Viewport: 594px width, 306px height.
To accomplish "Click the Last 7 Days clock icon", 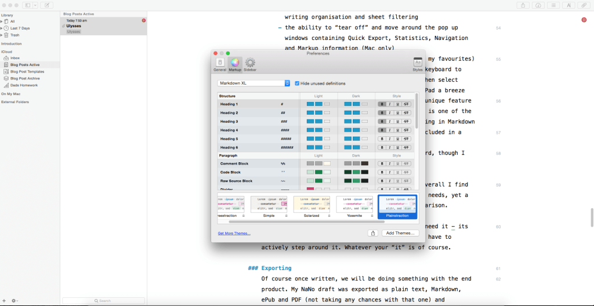I will point(6,28).
